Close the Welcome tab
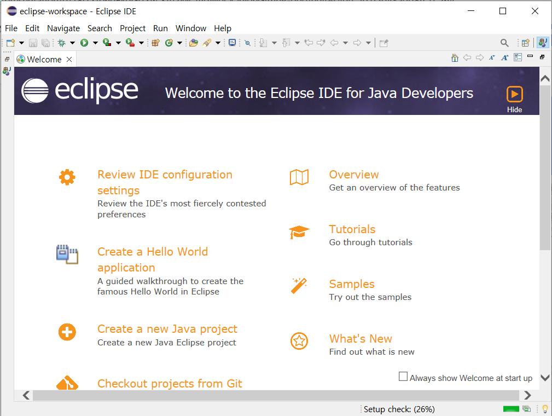552x416 pixels. pos(69,60)
